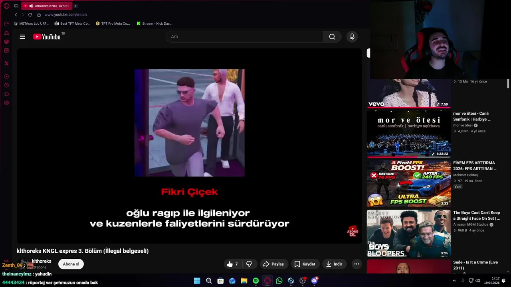Click the video player area
511x287 pixels.
[189, 146]
